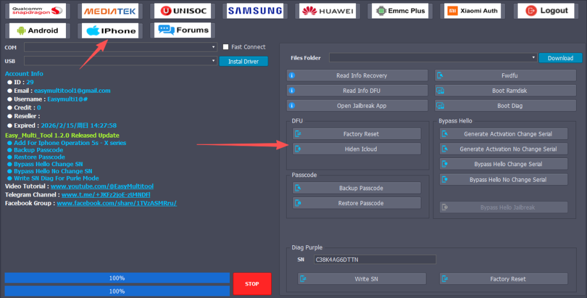Open the Telegram Channel link
The width and height of the screenshot is (587, 298).
106,195
